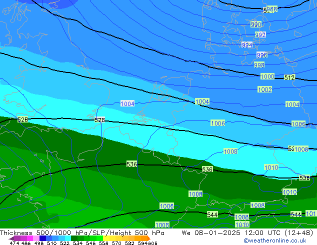Click the 998 isobar label

click(x=259, y=65)
